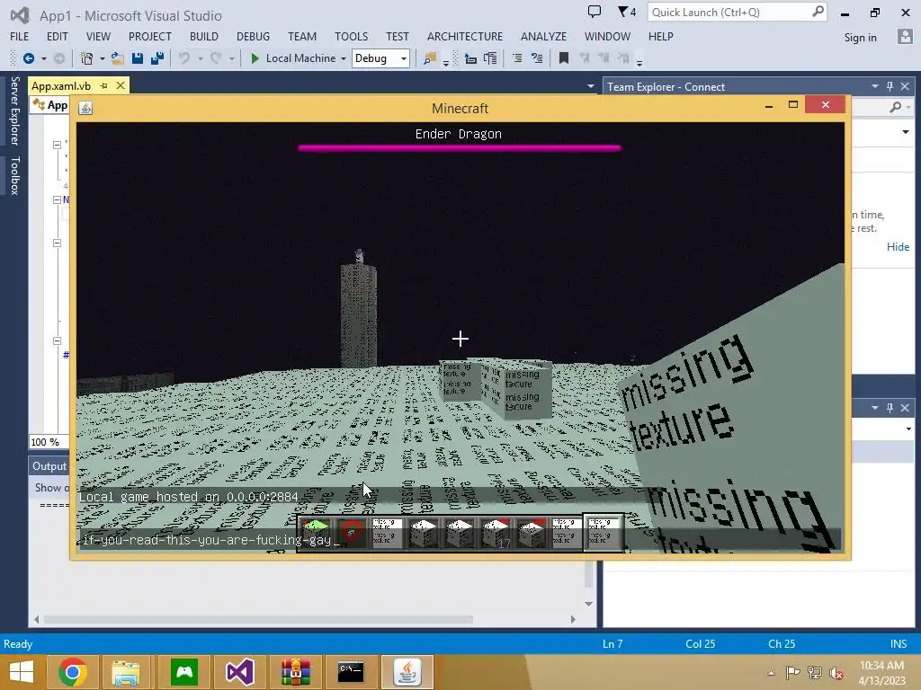Click the New Project toolbar icon
This screenshot has height=690, width=921.
(87, 58)
